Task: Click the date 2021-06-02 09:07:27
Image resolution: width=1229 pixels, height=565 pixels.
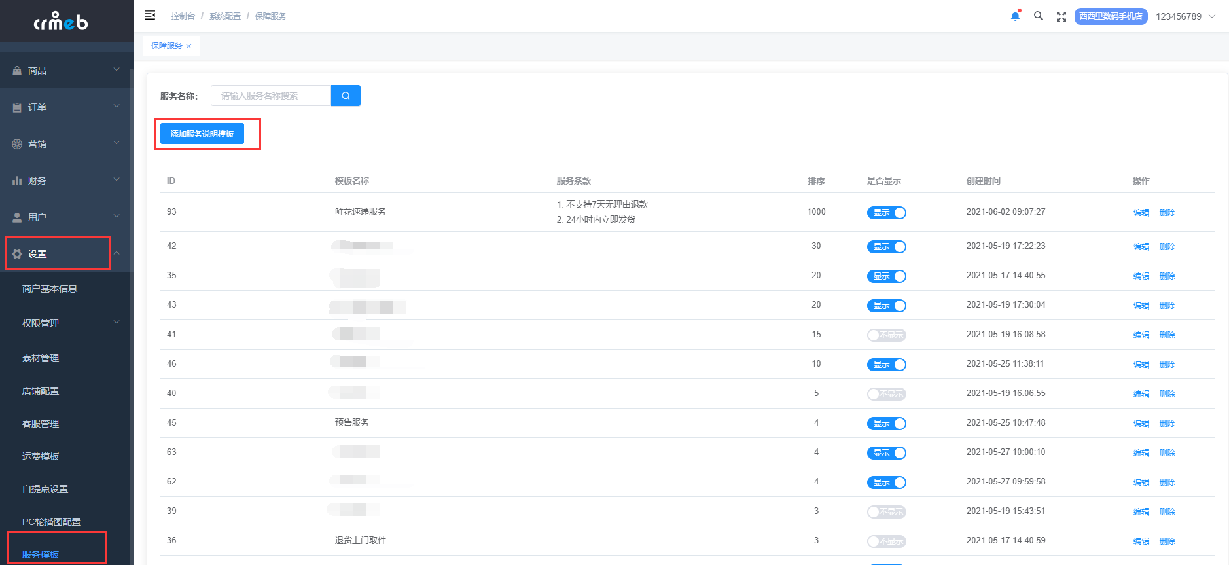Action: pyautogui.click(x=1006, y=211)
